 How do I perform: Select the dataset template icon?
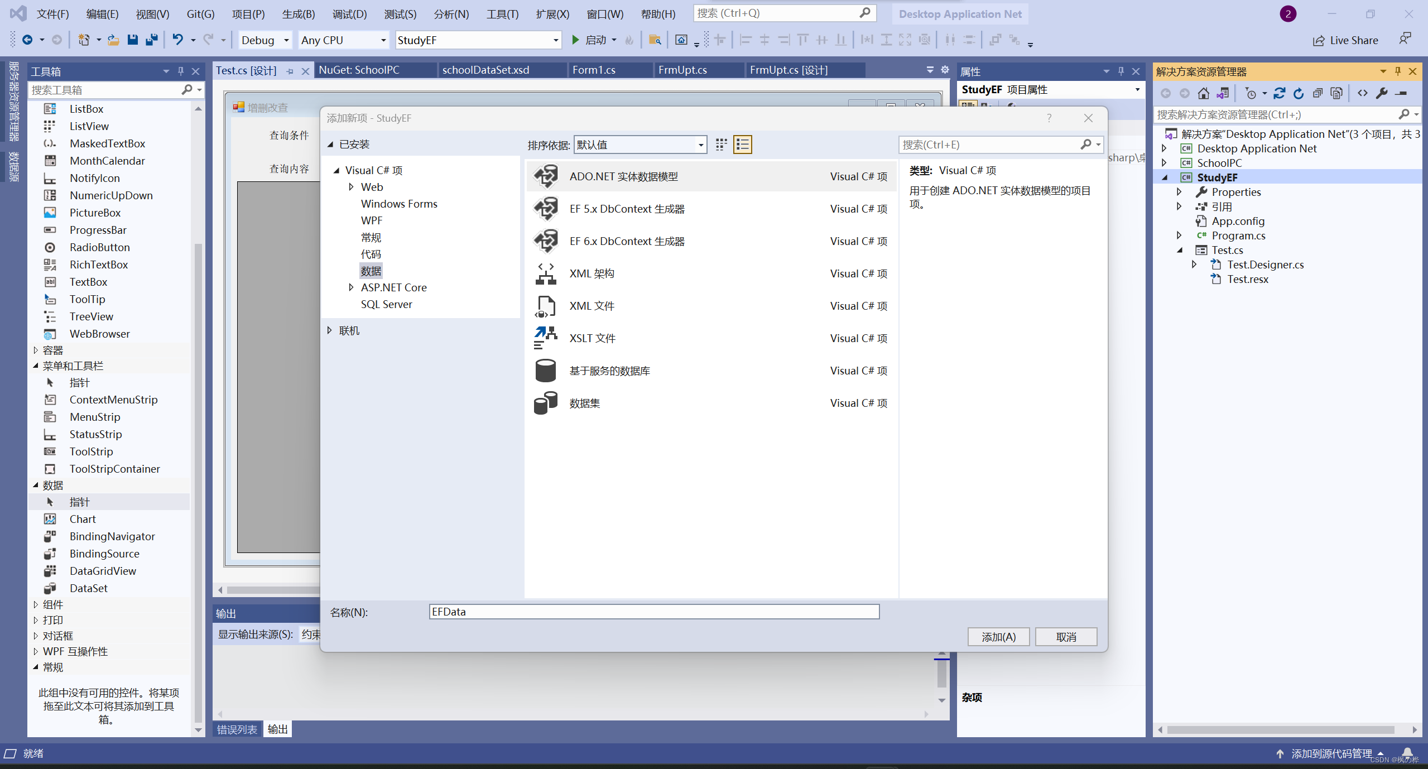(x=545, y=403)
